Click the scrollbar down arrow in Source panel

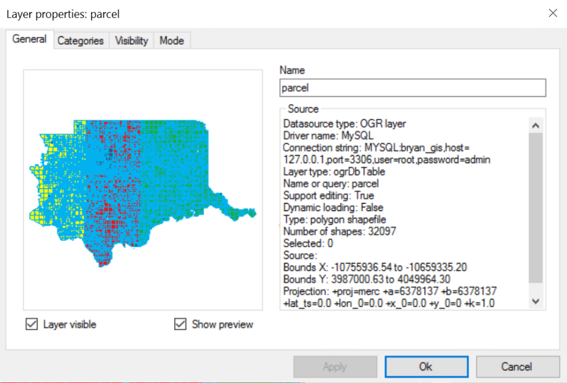pos(536,302)
